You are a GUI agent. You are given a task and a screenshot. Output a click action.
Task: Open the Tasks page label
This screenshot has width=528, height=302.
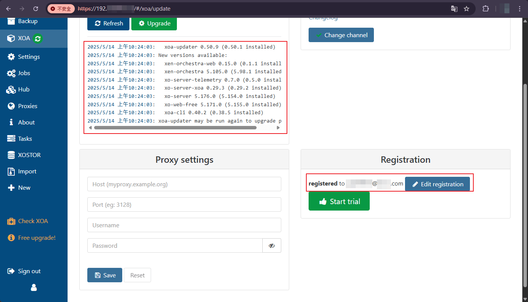coord(25,138)
